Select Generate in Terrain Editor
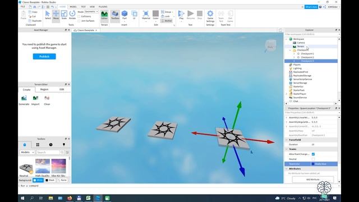359x202 pixels. point(24,100)
